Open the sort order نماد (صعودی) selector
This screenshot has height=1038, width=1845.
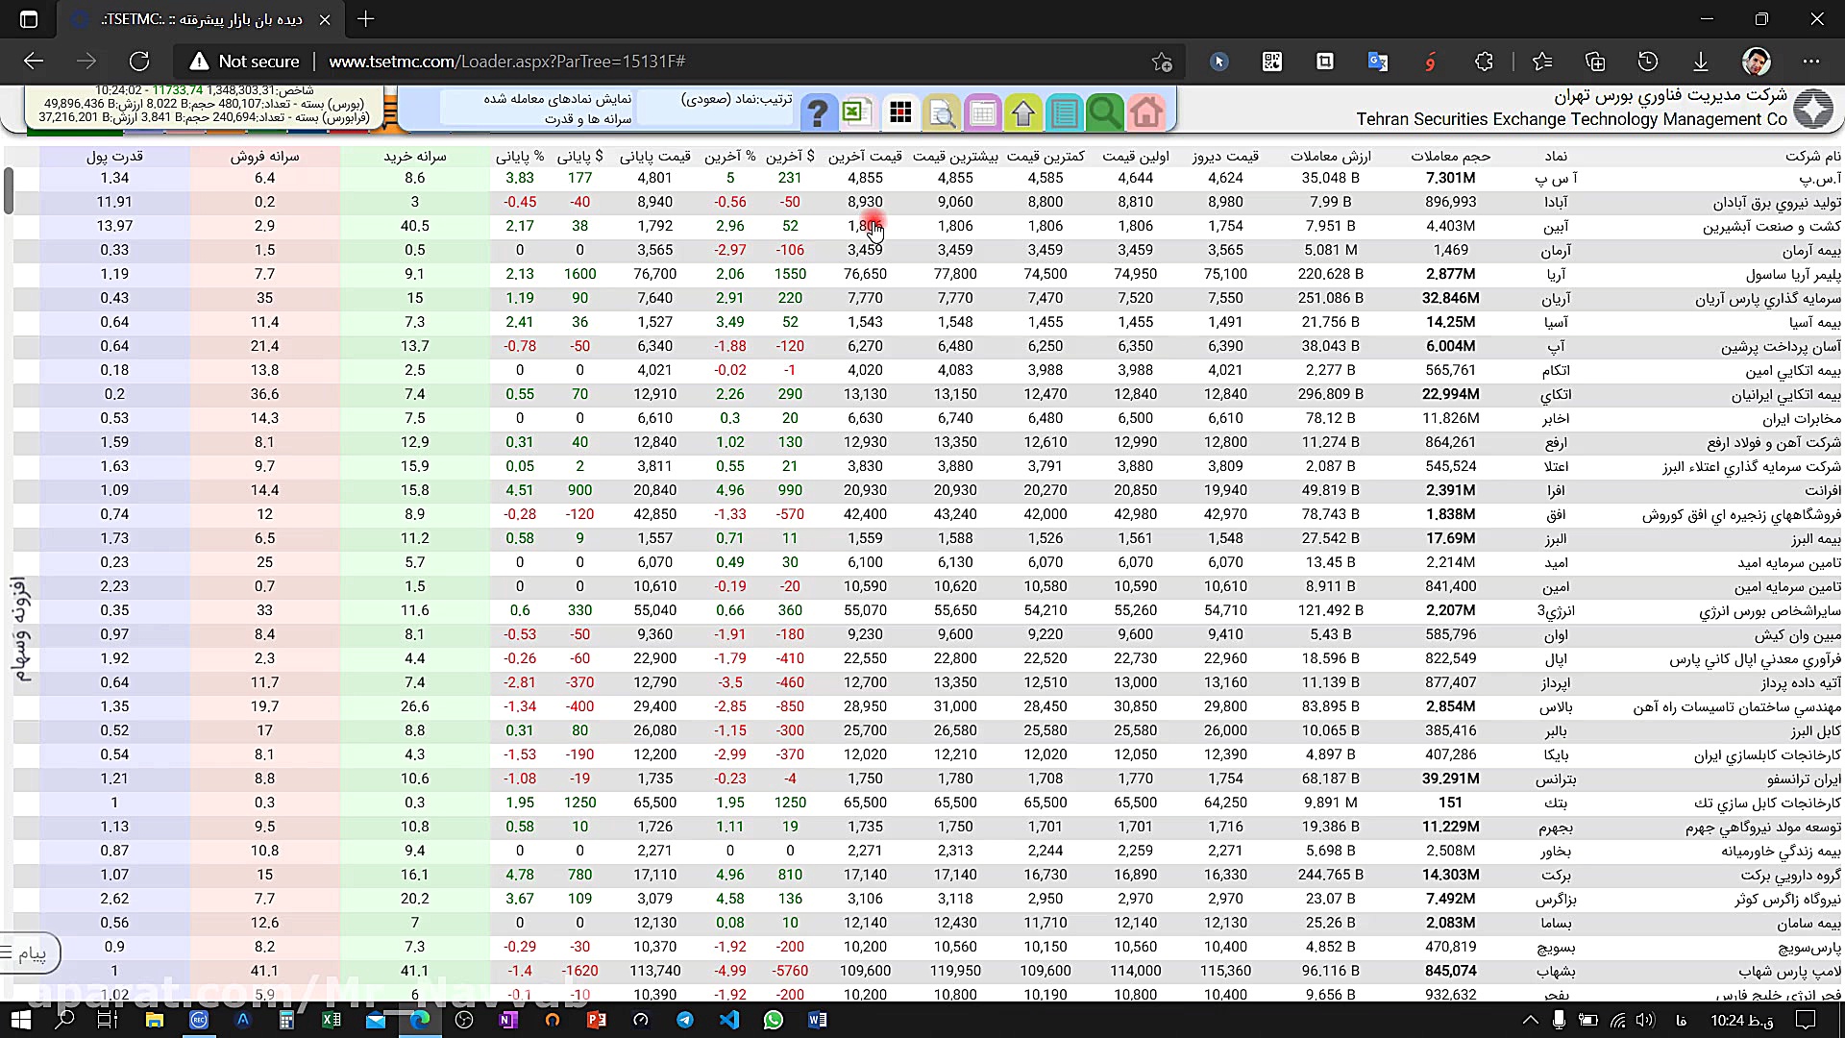tap(736, 99)
